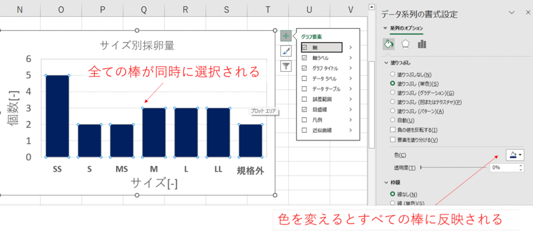Click the Chart Elements plus button
This screenshot has width=533, height=236.
[286, 36]
